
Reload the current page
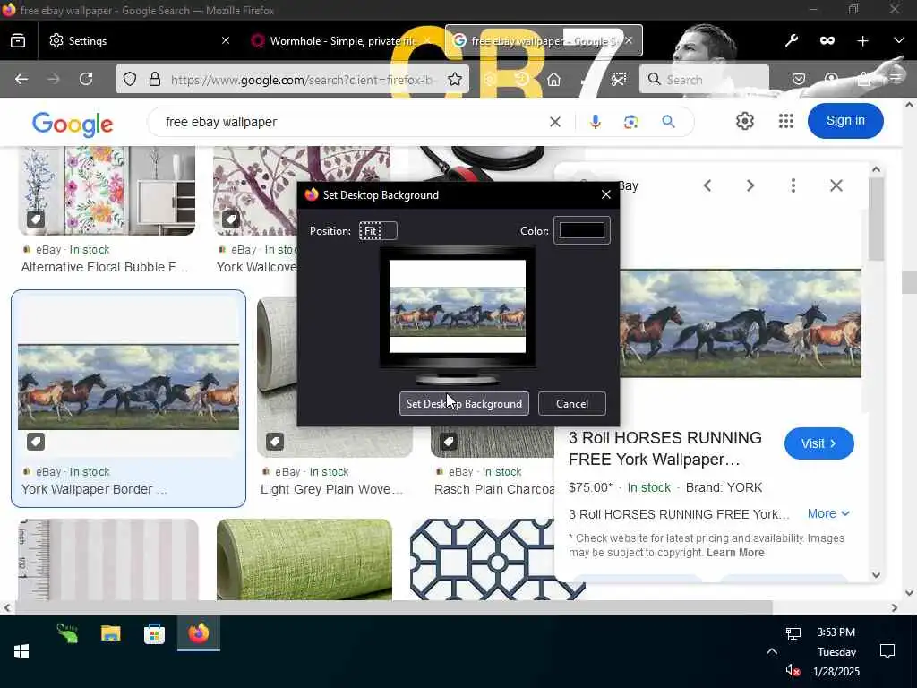86,79
